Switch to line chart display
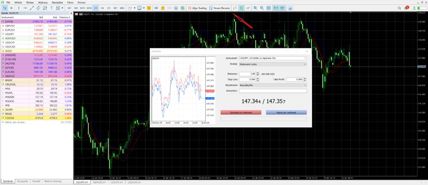 pos(248,8)
